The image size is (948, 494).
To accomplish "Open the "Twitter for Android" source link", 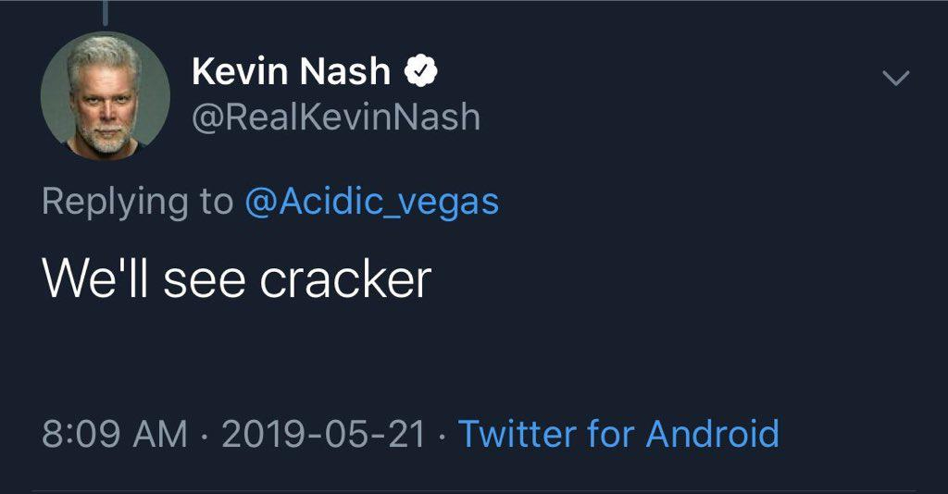I will pos(618,433).
